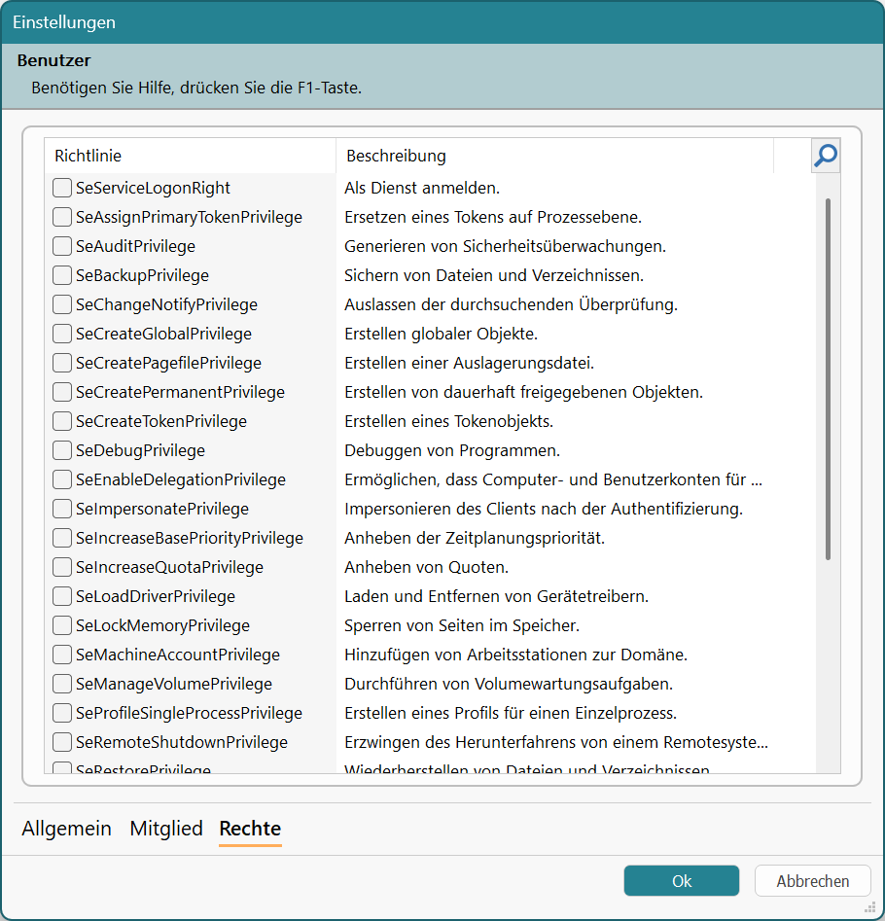Image resolution: width=885 pixels, height=921 pixels.
Task: Enable SeManageVolumePrivilege checkbox
Action: [x=62, y=684]
